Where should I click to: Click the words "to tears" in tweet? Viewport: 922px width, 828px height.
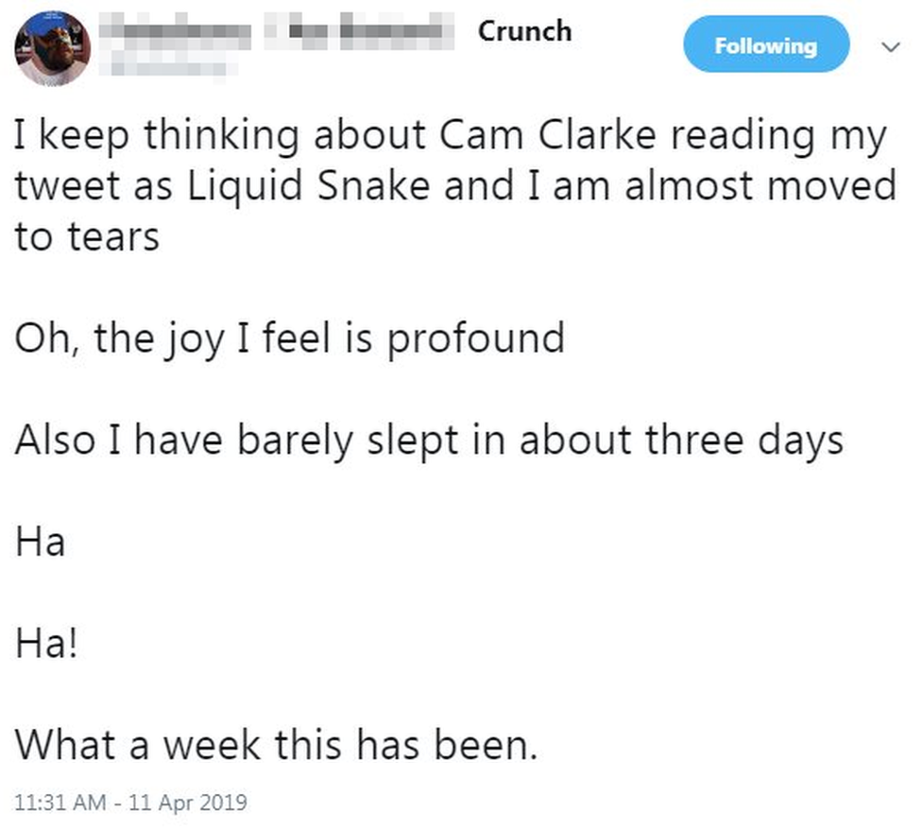pyautogui.click(x=86, y=237)
